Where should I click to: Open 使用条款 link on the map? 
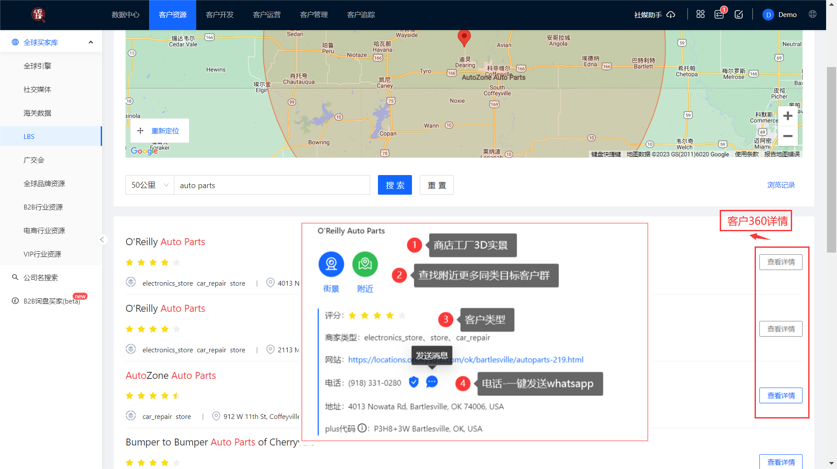pyautogui.click(x=747, y=154)
